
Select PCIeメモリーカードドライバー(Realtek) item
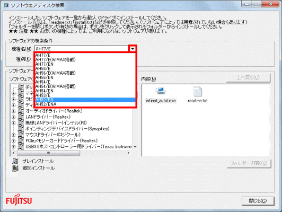tap(61, 140)
